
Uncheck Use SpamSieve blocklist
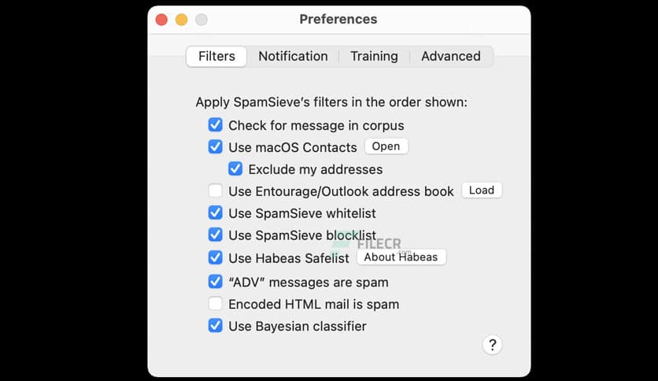point(216,235)
